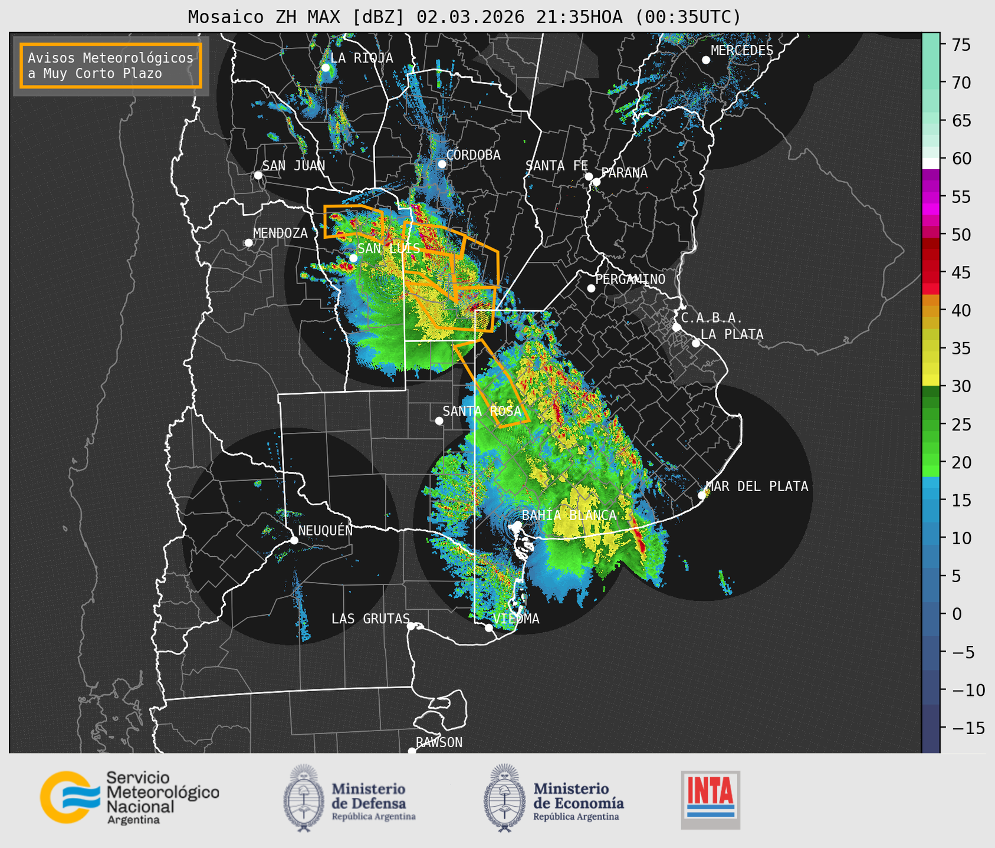Click the Mendoza city marker dot
The height and width of the screenshot is (848, 995).
(x=248, y=243)
